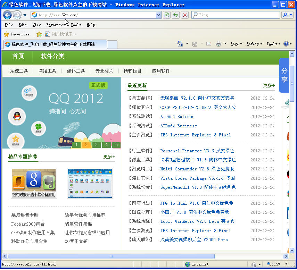Open 软件分类 in the green navigation bar
This screenshot has width=297, height=270.
[53, 56]
